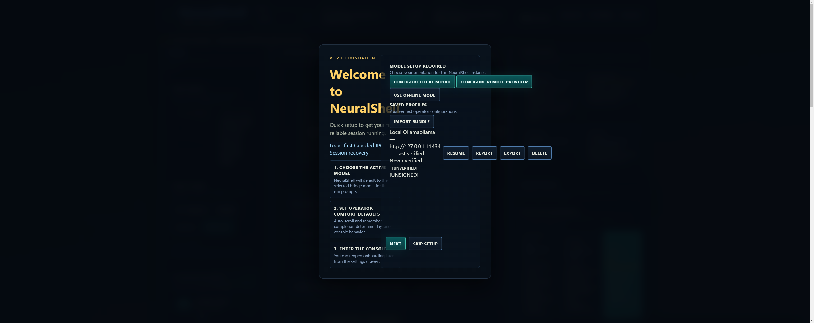Resume the Local Ollama profile
Image resolution: width=814 pixels, height=323 pixels.
[456, 153]
